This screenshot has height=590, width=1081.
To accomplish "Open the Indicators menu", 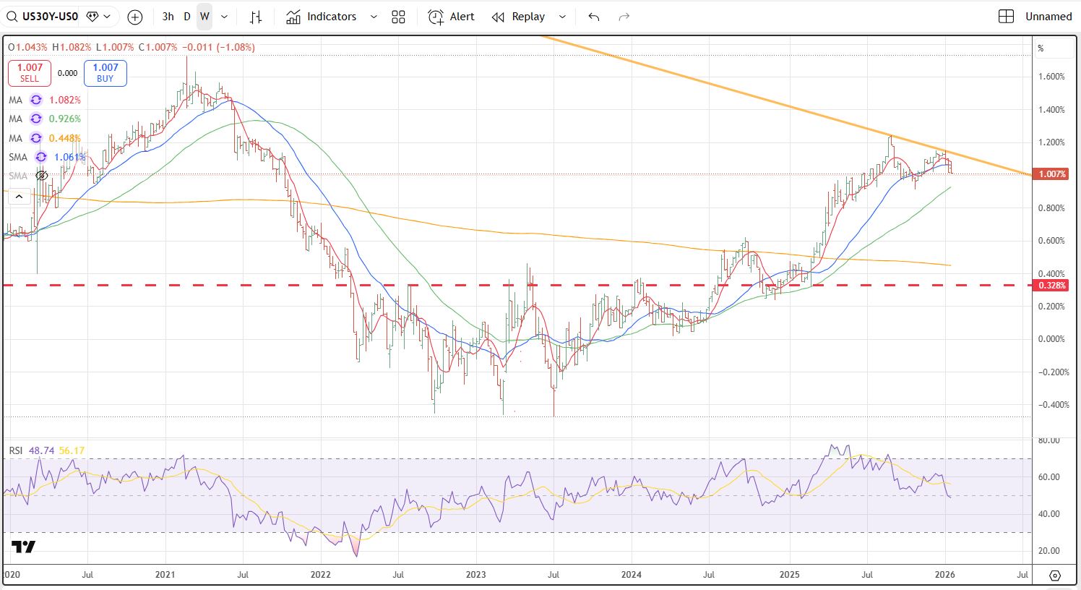I will (x=322, y=17).
